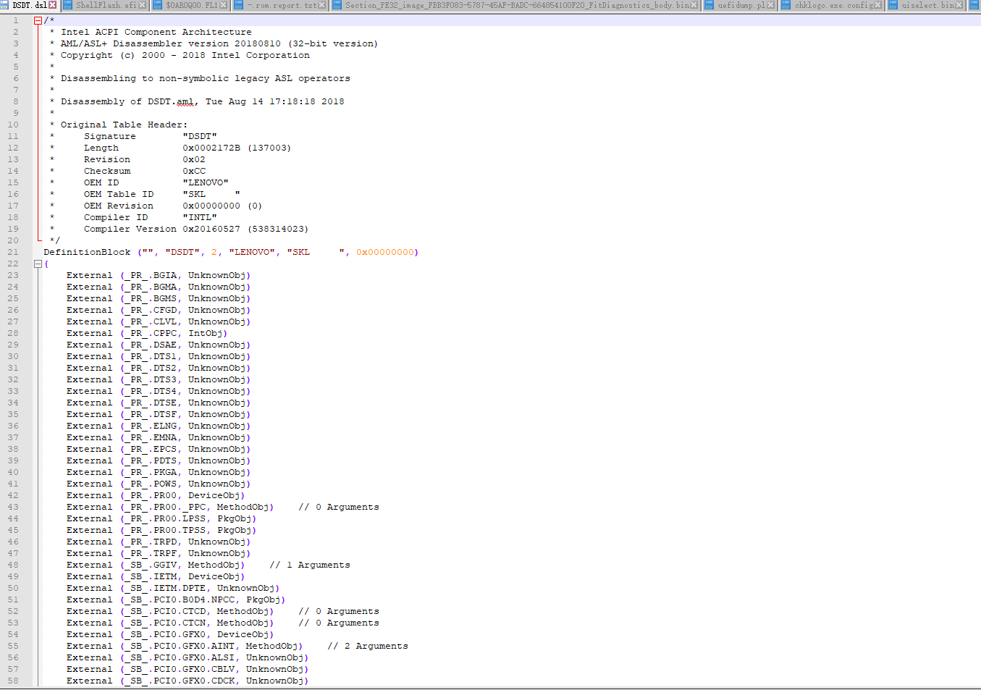Image resolution: width=981 pixels, height=690 pixels.
Task: Close the chklogo.exe.config tab
Action: [x=878, y=5]
